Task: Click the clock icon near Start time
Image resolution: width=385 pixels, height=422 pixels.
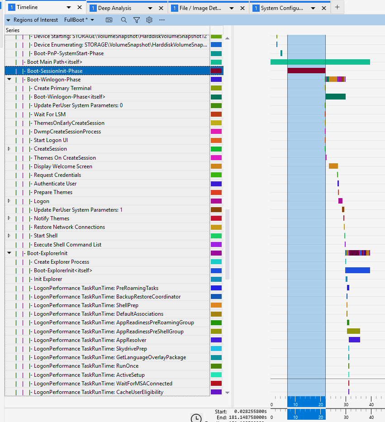Action: point(196,418)
